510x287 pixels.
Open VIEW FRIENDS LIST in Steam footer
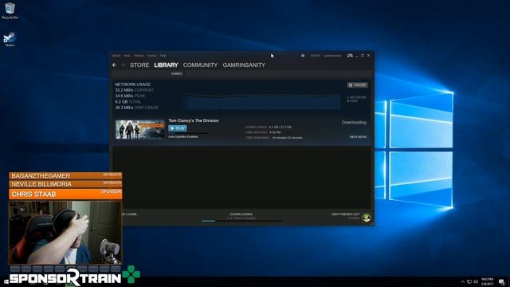345,214
